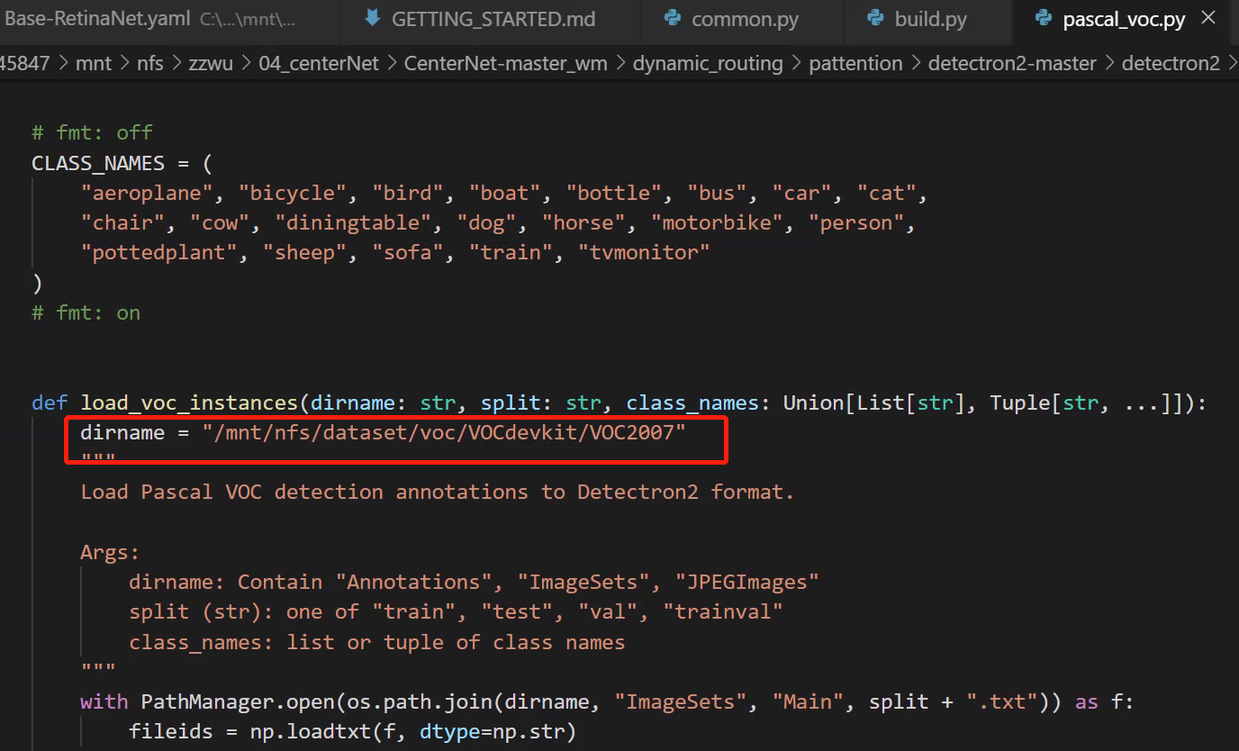Click the VOC2007 dirname path string
The image size is (1239, 751).
[x=444, y=432]
